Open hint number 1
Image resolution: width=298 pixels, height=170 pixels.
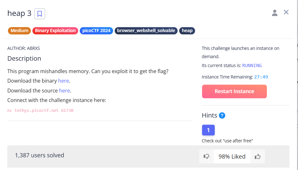pos(208,130)
